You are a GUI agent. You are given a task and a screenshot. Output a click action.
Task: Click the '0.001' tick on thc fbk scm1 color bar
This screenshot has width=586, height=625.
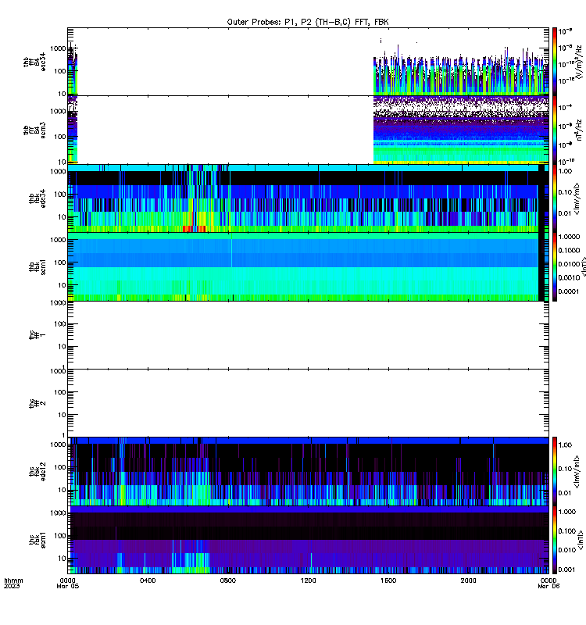(x=566, y=570)
